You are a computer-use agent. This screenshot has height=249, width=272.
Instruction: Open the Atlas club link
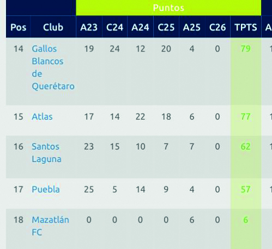point(42,116)
